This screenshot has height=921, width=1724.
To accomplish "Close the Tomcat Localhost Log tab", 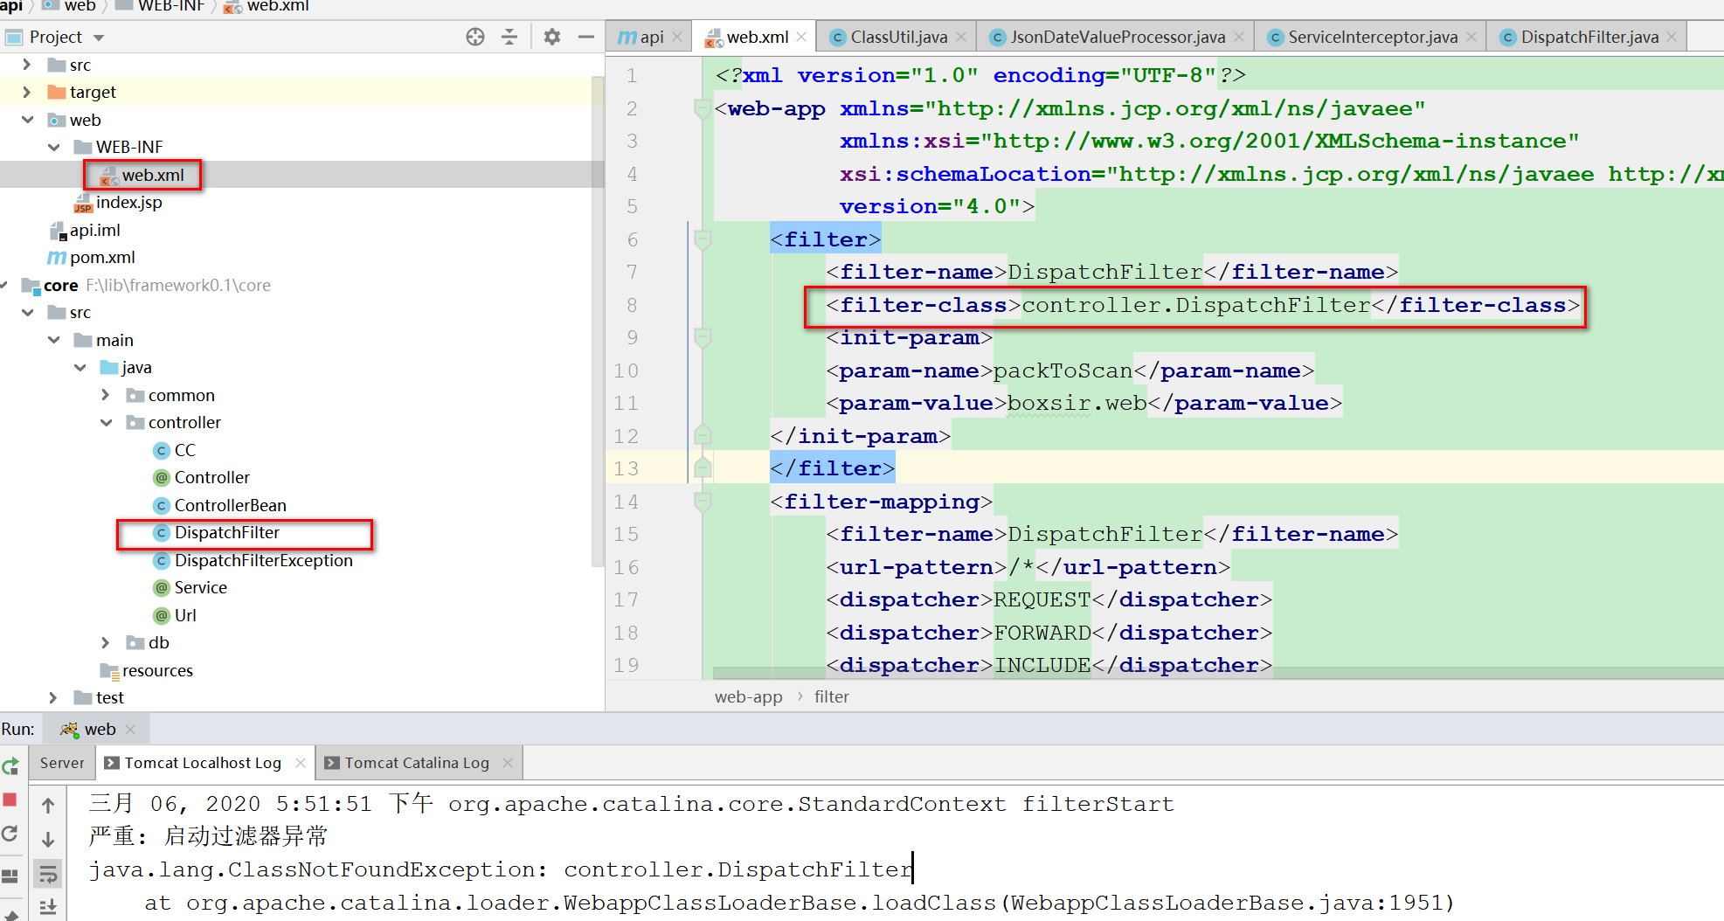I will (301, 763).
